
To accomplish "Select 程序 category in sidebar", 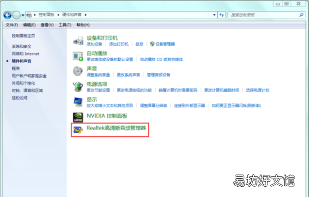I will pyautogui.click(x=15, y=68).
